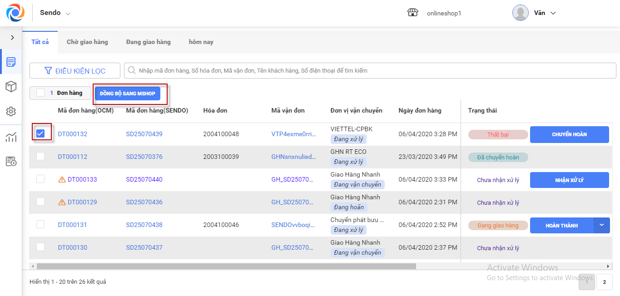Switch to the Đang giao hàng tab
This screenshot has height=296, width=620.
point(148,42)
